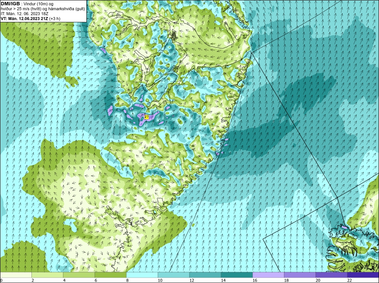Select the deep indigo 22+ legend swatch

pos(363,275)
